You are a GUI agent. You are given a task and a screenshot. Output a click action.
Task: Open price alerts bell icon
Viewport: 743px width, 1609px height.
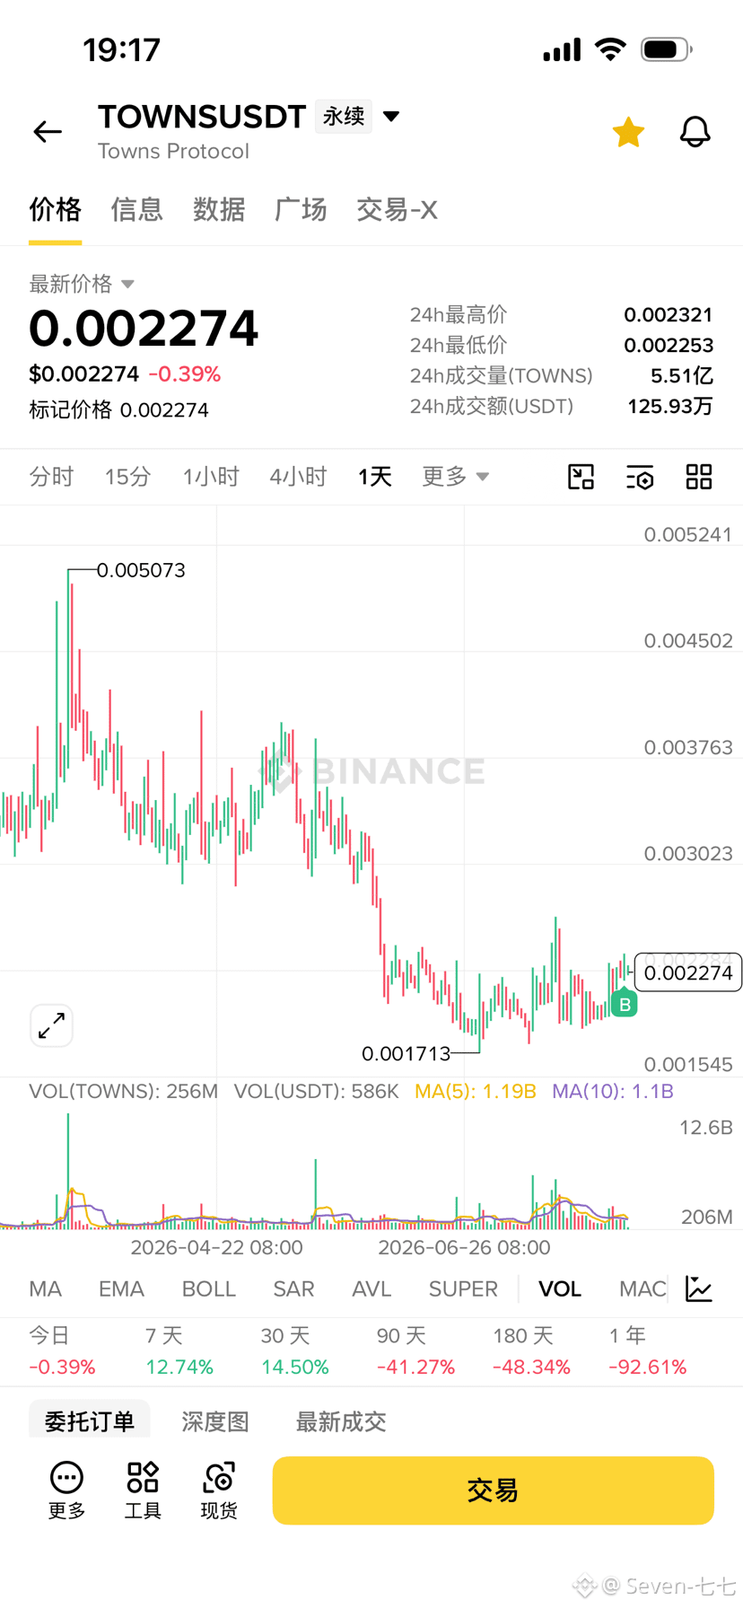click(x=695, y=132)
